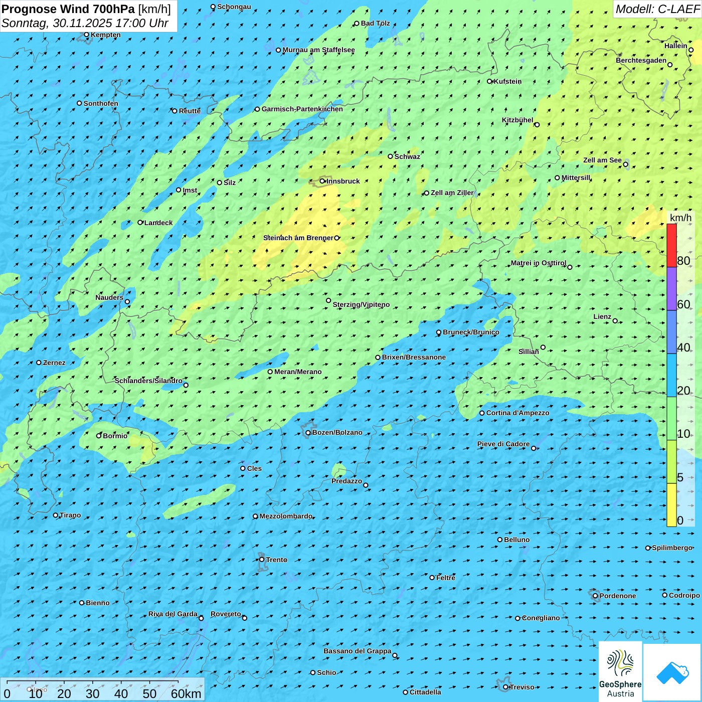The width and height of the screenshot is (702, 702).
Task: Click the Lienz location dot
Action: (615, 321)
